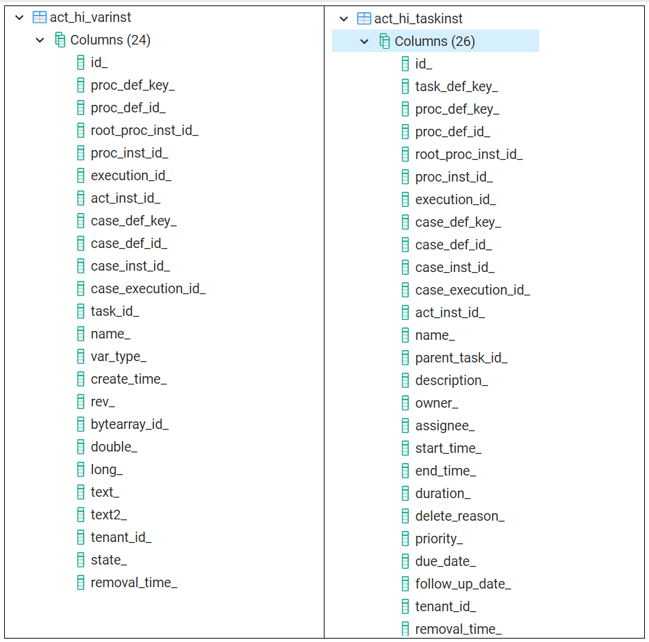This screenshot has height=642, width=649.
Task: Click the column icon next to assignee_
Action: pos(405,425)
